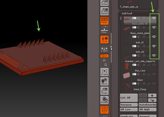Select the Hand_Pump subtool thumbnail
Screen dimensions: 164x117
127,85
